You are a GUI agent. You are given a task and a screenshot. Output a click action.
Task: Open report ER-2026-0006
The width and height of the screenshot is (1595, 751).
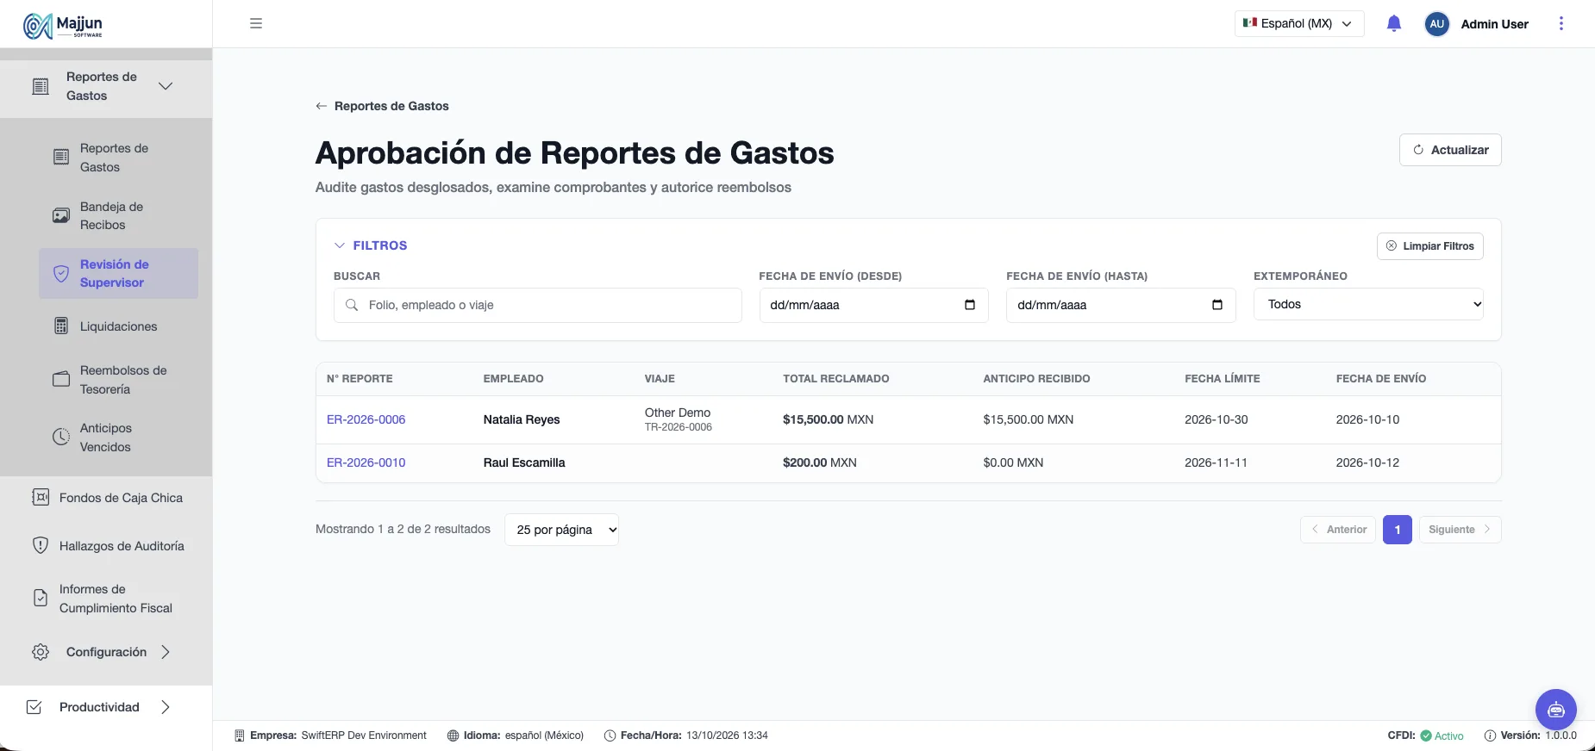[x=366, y=419]
